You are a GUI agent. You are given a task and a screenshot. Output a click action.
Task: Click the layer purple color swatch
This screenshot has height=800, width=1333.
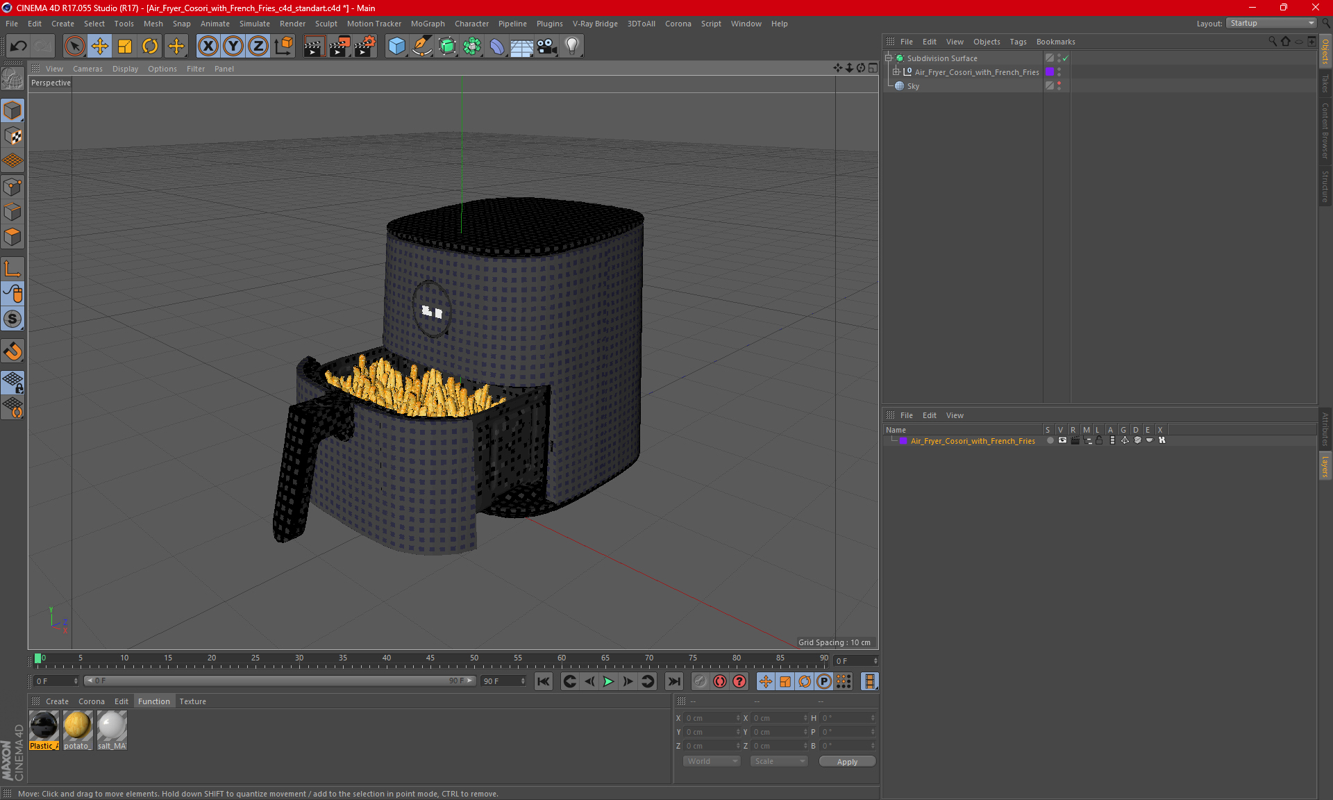[903, 441]
